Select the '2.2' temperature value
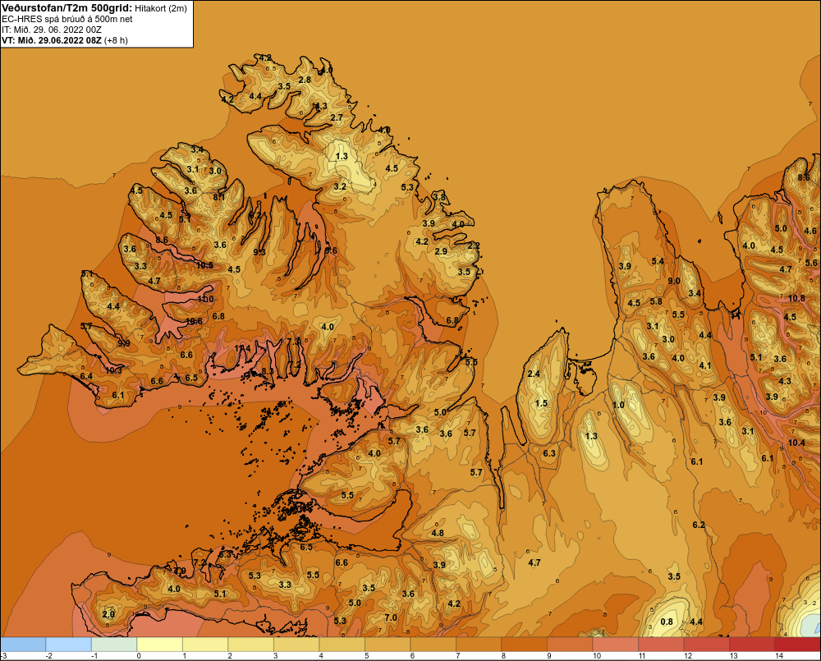This screenshot has height=661, width=821. [474, 246]
